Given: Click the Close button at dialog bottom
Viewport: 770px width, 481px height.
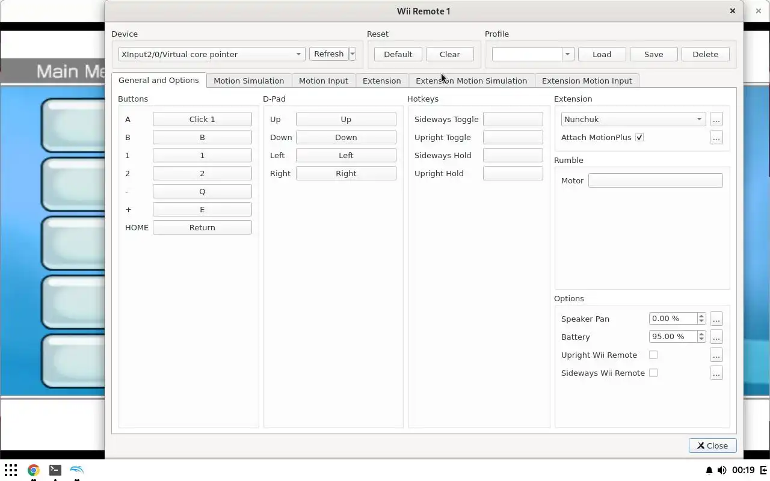Looking at the screenshot, I should [x=713, y=446].
